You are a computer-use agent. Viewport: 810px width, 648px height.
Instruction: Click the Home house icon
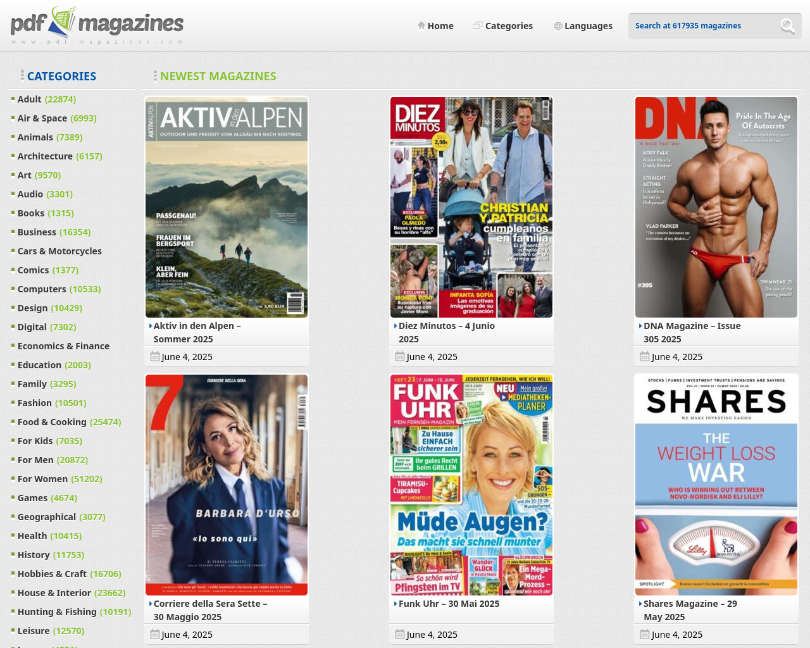[421, 26]
